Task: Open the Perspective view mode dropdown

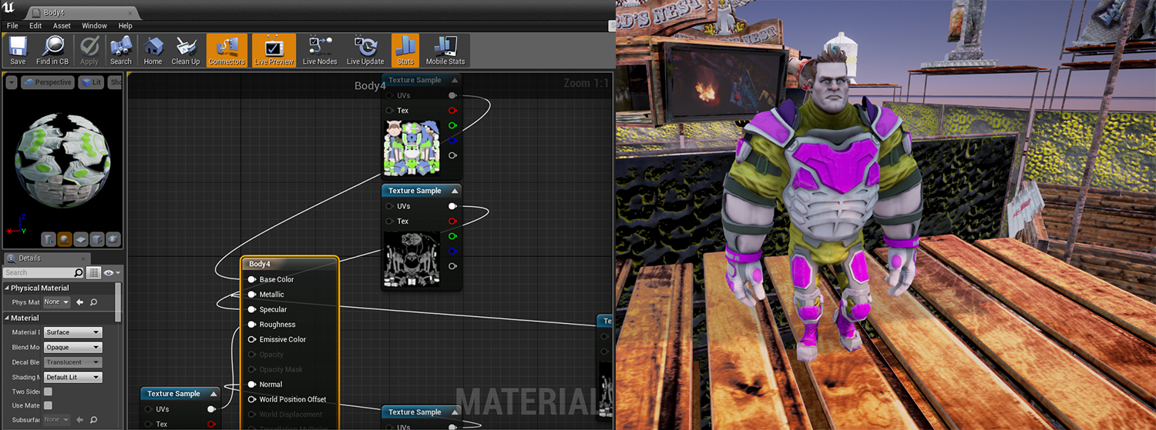Action: 47,82
